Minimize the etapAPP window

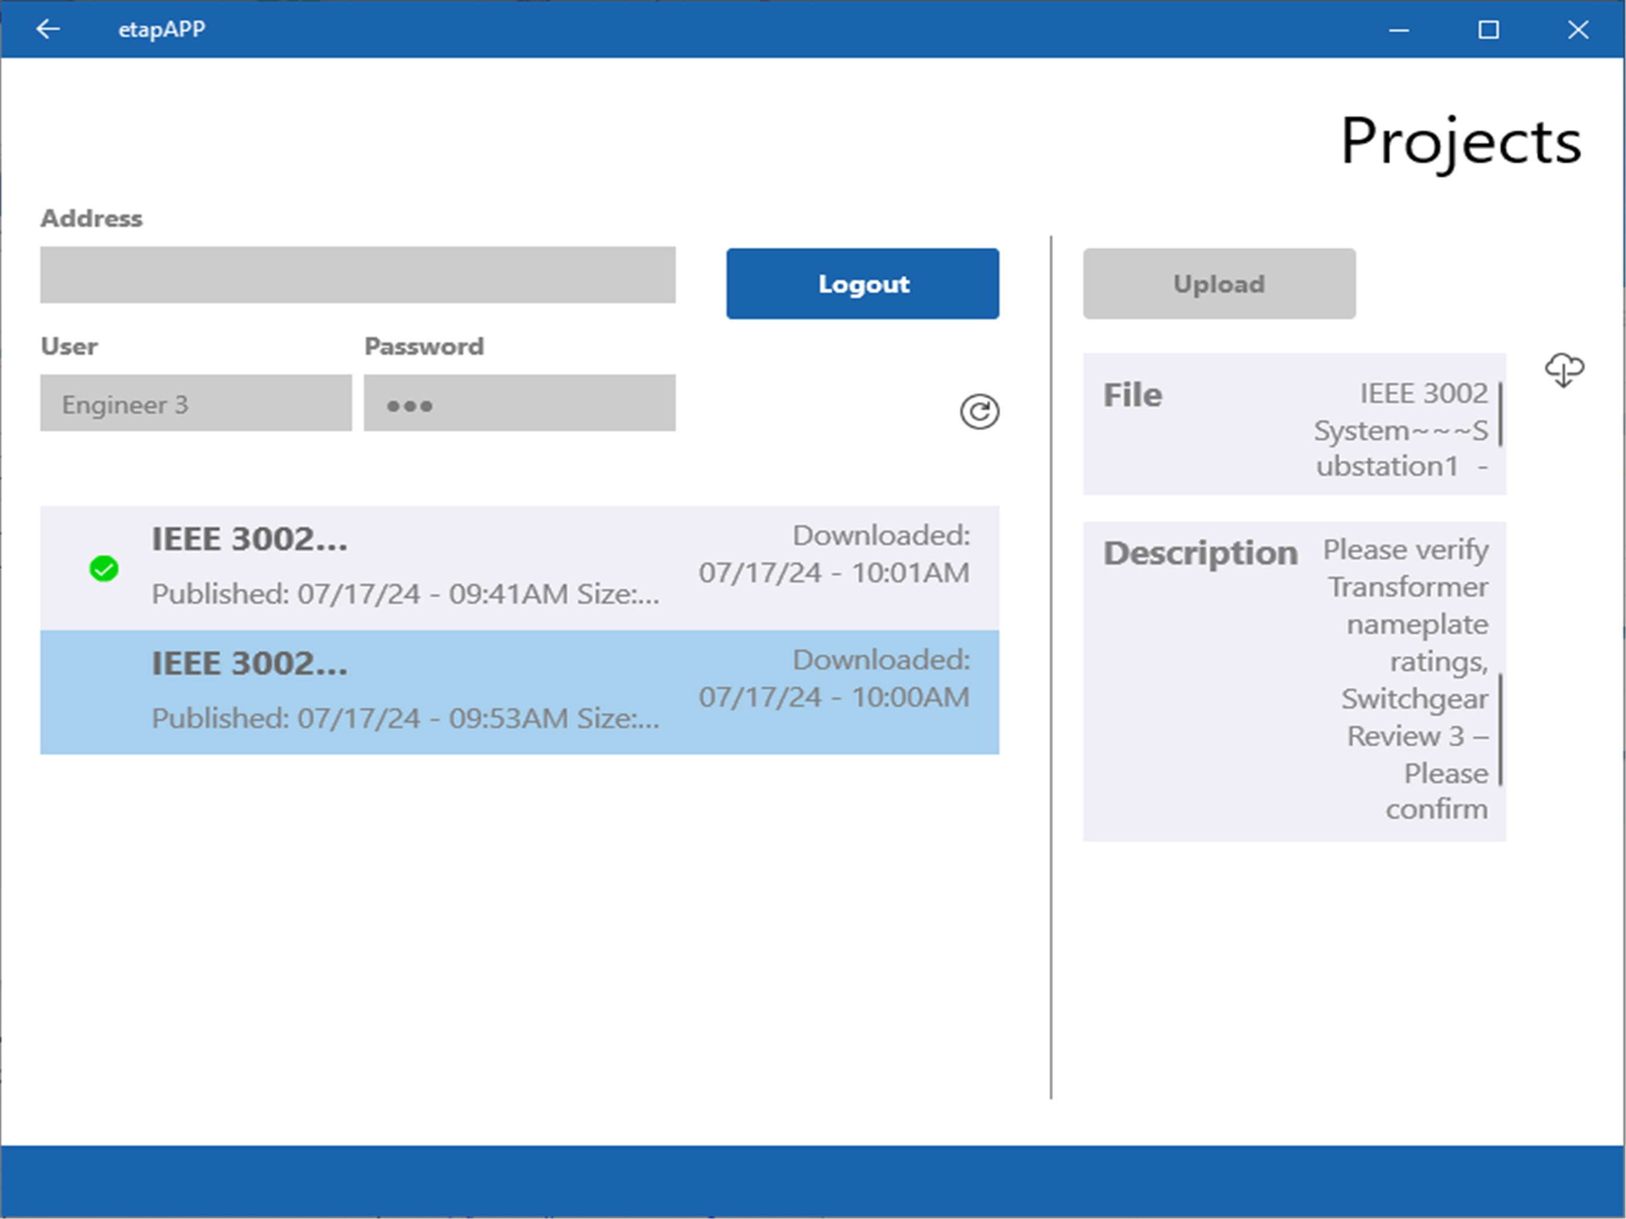[1399, 30]
